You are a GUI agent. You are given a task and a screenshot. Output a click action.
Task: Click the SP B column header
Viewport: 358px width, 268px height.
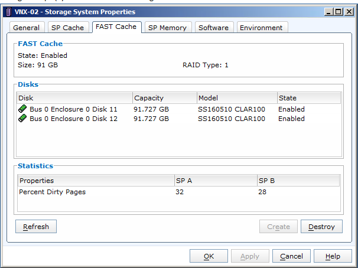pyautogui.click(x=298, y=181)
